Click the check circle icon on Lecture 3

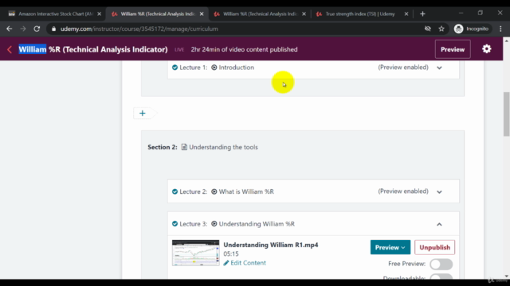coord(175,224)
